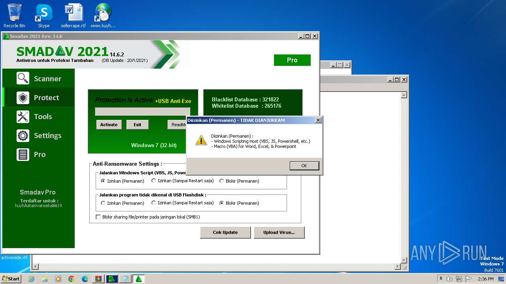This screenshot has width=506, height=284.
Task: Click the Cek Update button
Action: 225,232
